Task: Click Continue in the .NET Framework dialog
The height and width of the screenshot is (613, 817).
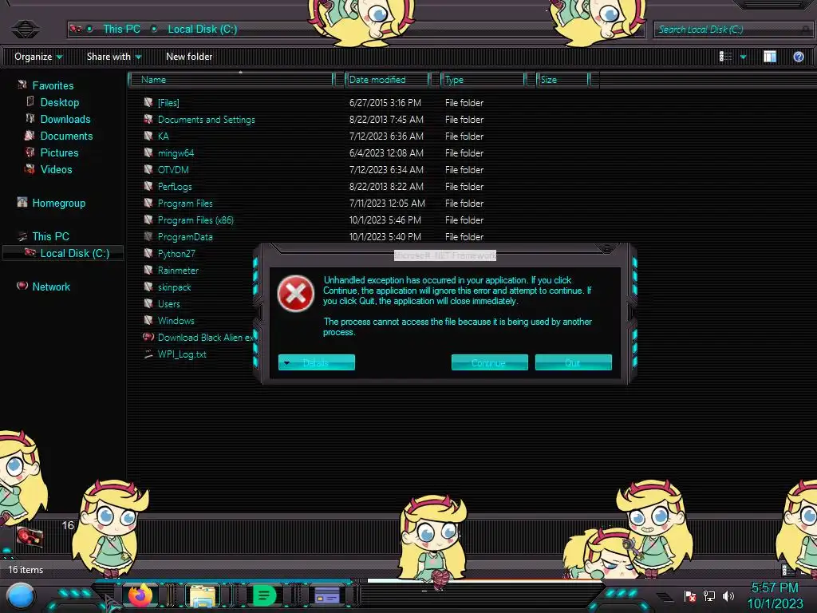Action: [489, 362]
